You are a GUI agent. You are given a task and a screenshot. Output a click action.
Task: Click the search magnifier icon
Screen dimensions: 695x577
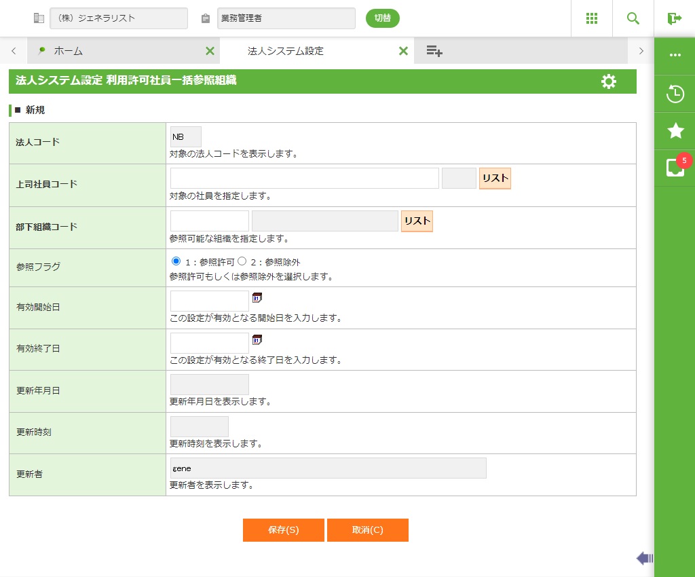click(633, 18)
